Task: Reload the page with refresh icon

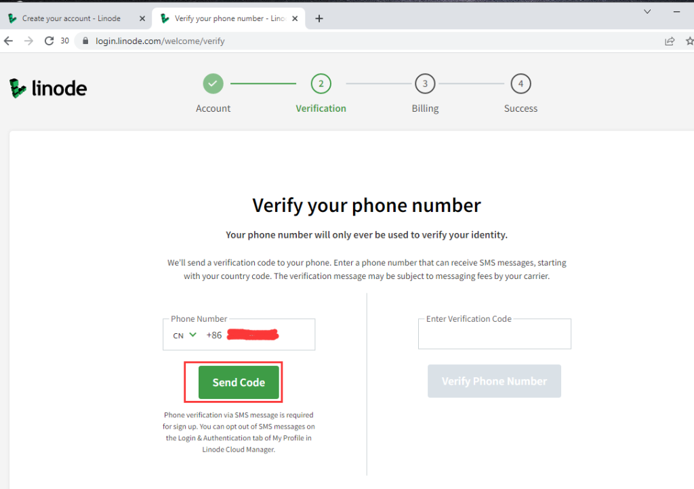Action: coord(49,41)
